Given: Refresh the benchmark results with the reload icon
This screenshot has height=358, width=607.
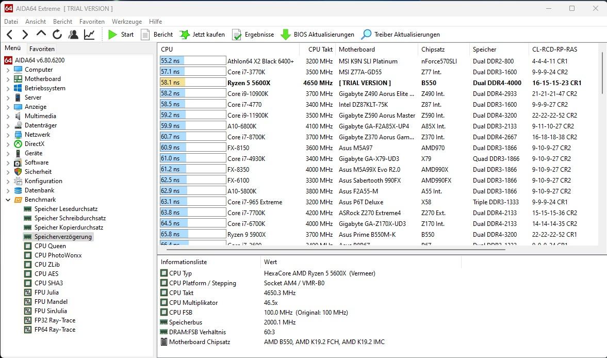Looking at the screenshot, I should [x=57, y=35].
